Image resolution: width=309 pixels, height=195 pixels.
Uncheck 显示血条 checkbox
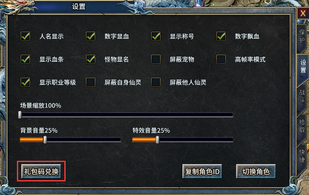point(26,59)
